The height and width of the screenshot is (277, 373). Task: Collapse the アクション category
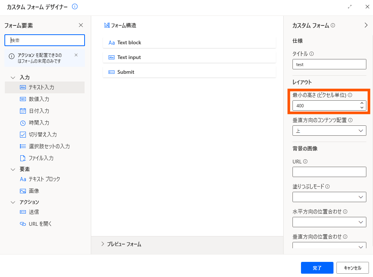(x=13, y=202)
